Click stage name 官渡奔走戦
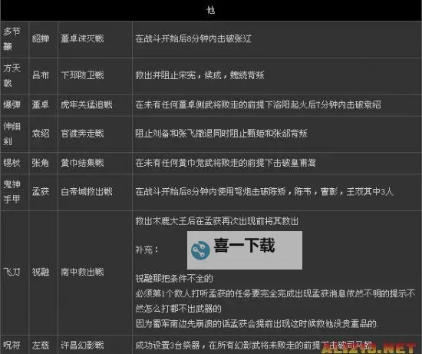The height and width of the screenshot is (354, 422). click(x=82, y=134)
